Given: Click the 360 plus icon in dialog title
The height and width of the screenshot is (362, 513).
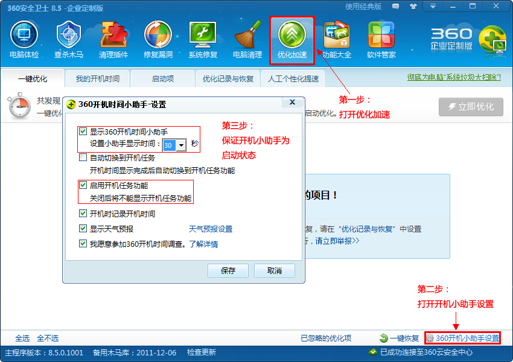Looking at the screenshot, I should (x=71, y=104).
